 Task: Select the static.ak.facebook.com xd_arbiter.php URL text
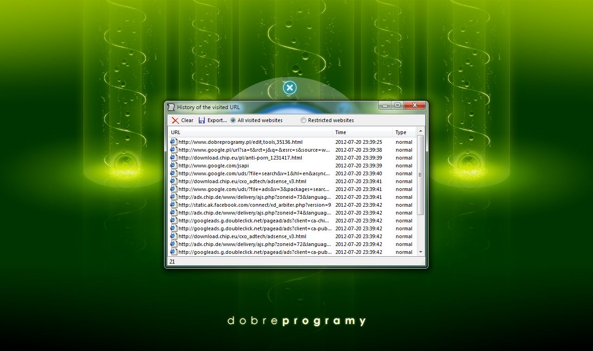(255, 205)
